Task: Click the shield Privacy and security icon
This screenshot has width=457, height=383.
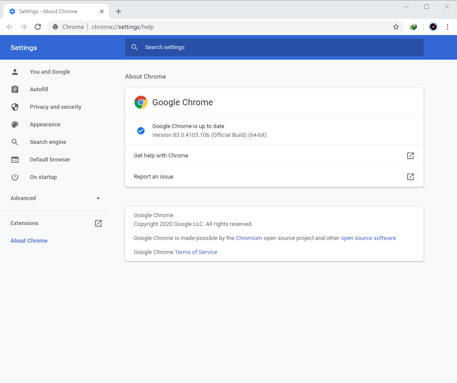Action: coord(15,107)
